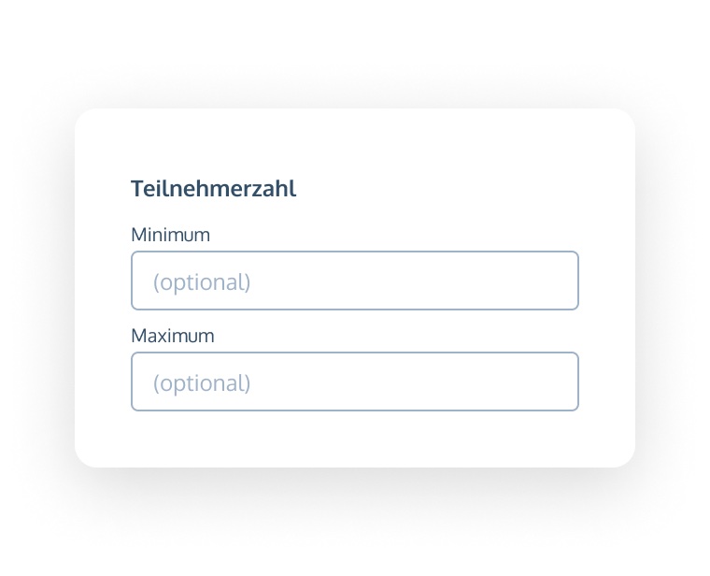Screen dimensions: 710x576
Task: Click the (optional) placeholder in the Minimum field
Action: point(202,281)
